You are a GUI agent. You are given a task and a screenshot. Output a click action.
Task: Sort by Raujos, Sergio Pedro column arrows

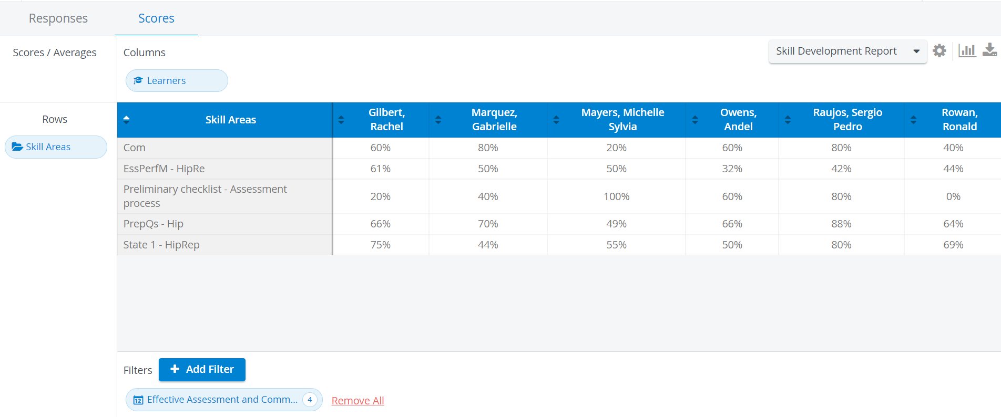(788, 120)
